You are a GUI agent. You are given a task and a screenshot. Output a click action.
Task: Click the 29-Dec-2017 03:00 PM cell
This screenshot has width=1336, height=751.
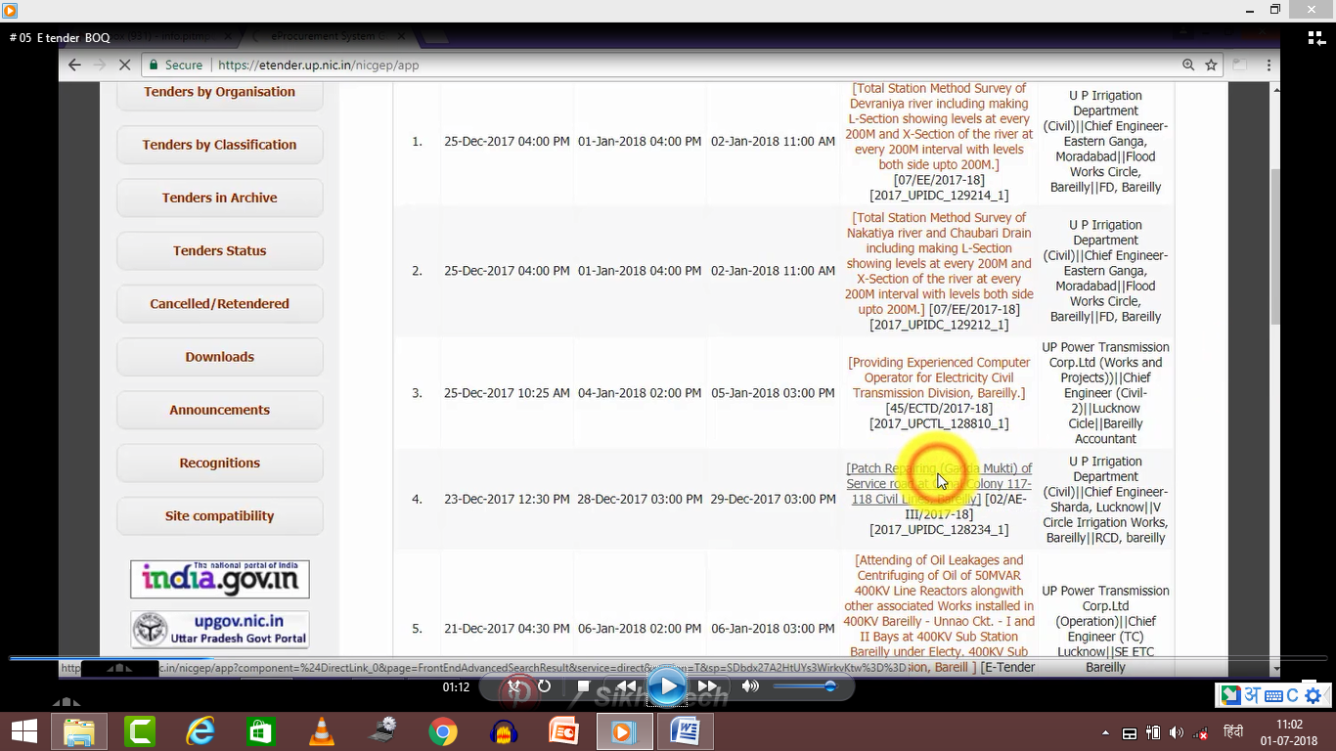tap(774, 499)
